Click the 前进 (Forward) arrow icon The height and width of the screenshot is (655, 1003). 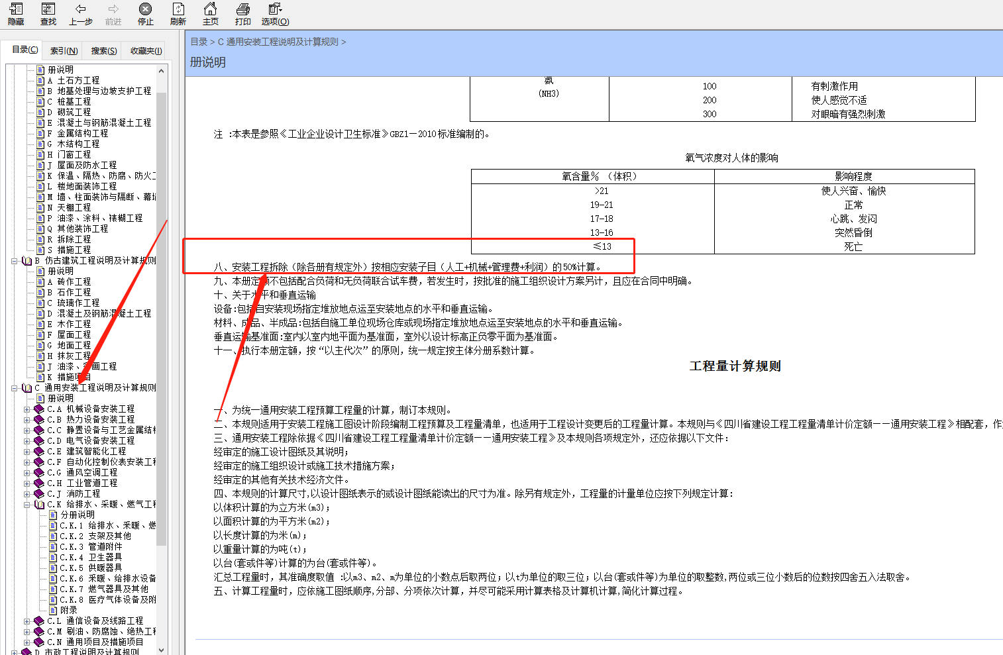113,9
